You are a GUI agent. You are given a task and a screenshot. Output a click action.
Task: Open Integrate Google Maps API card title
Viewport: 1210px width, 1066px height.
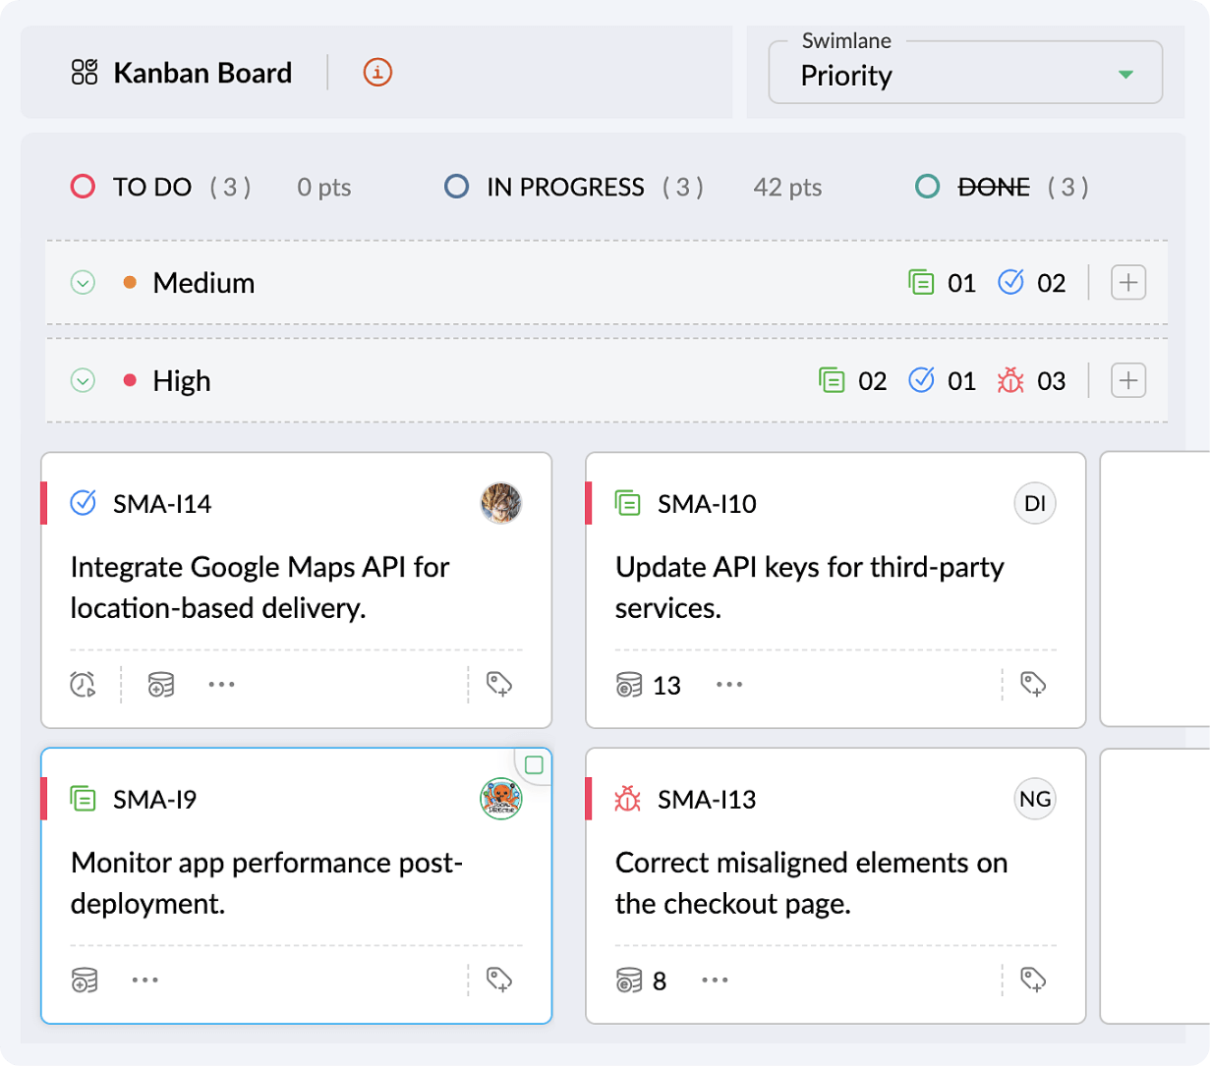(259, 588)
